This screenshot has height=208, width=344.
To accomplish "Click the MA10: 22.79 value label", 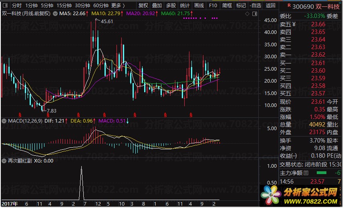I will point(106,14).
